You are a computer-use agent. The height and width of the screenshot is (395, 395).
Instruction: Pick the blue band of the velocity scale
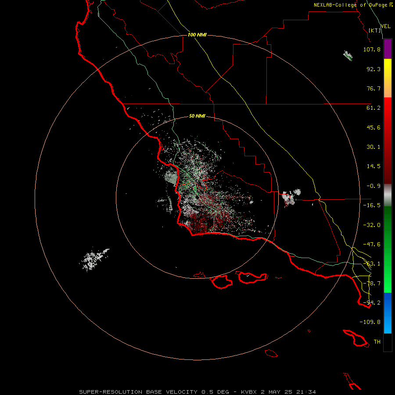(x=388, y=313)
